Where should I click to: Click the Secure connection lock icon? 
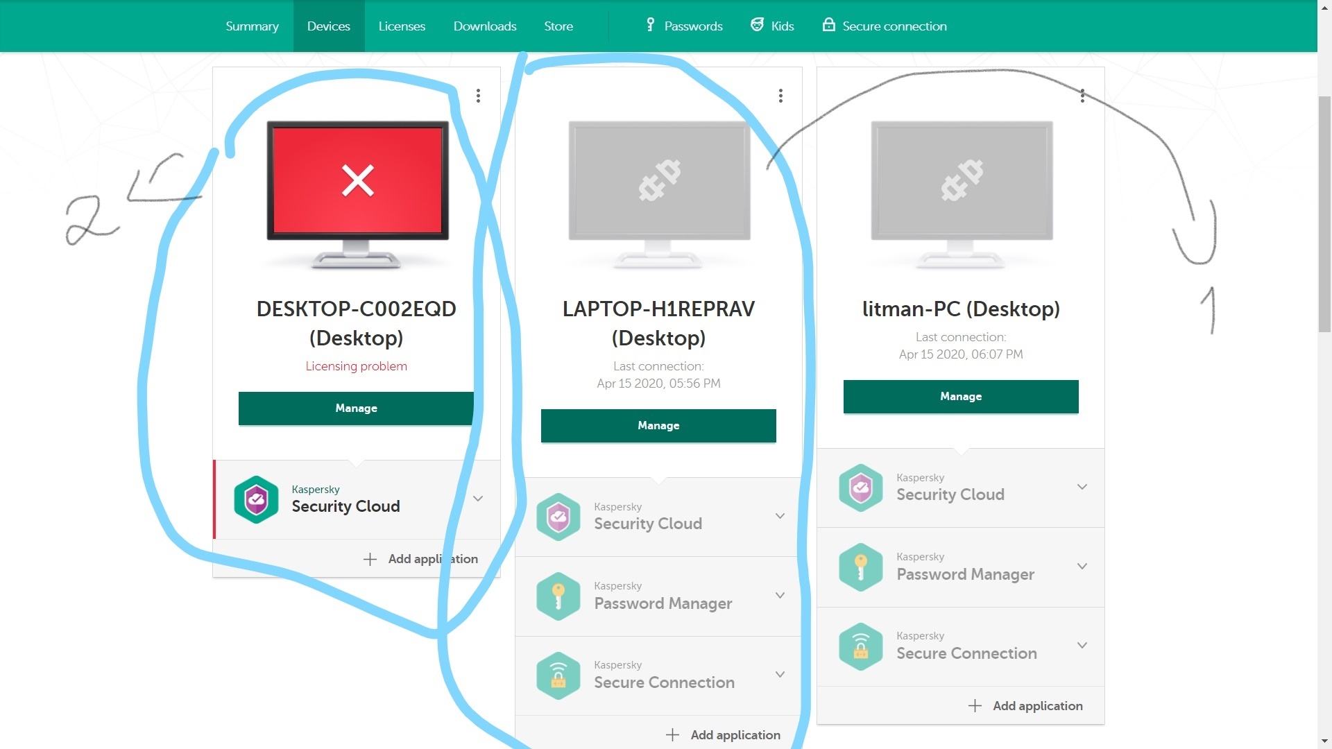click(828, 25)
